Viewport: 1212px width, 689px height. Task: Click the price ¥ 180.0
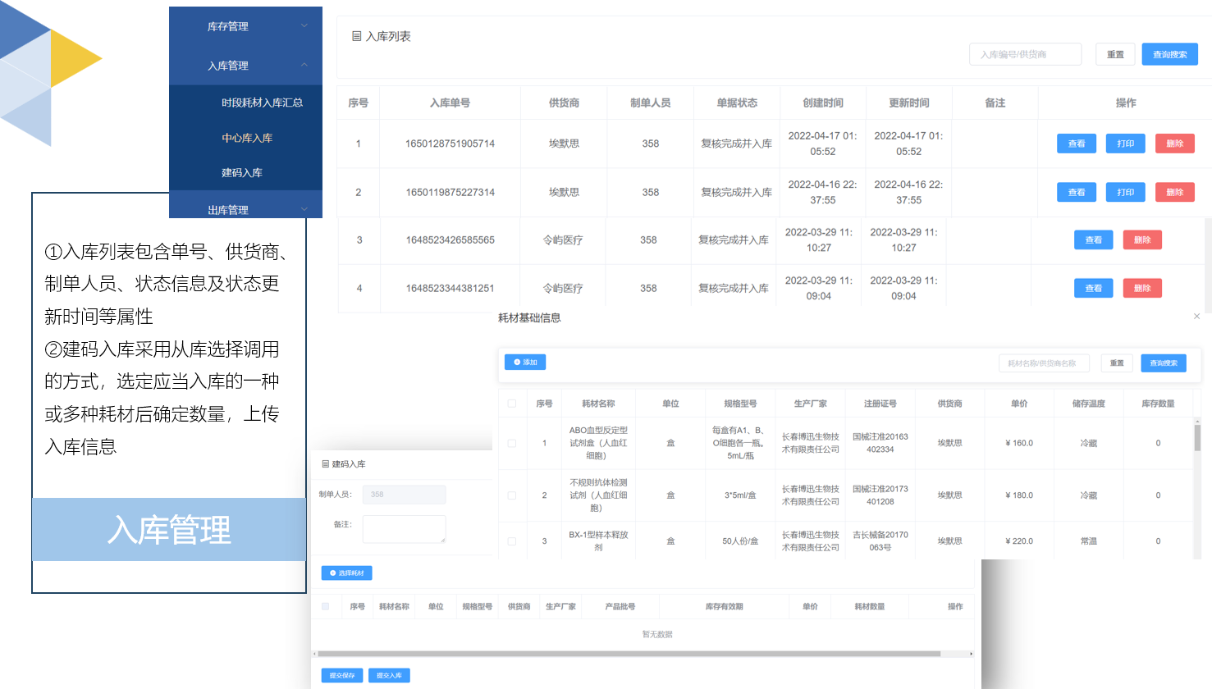1019,495
